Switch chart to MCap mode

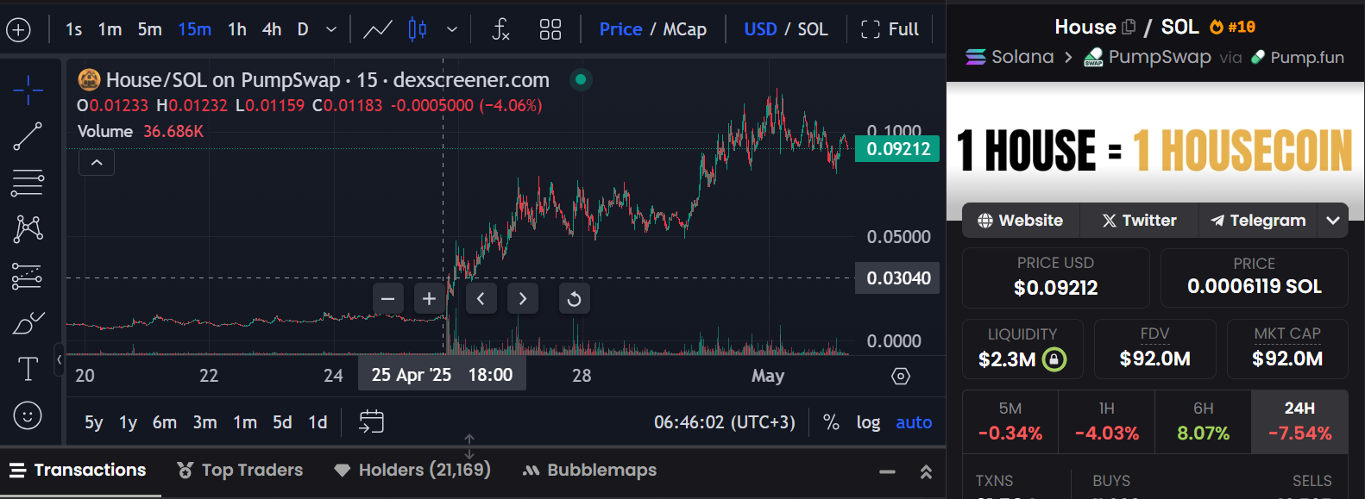tap(685, 29)
